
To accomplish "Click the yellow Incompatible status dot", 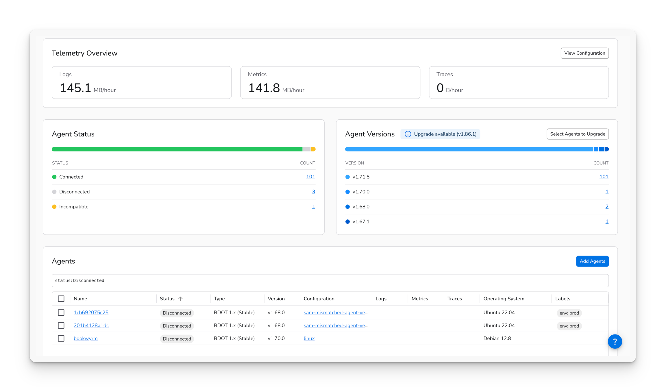I will tap(54, 207).
